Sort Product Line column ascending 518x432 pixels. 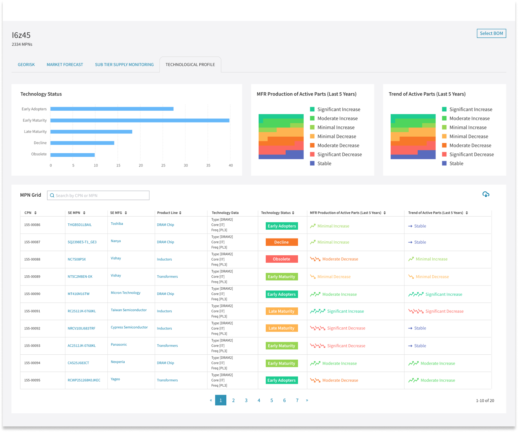click(x=180, y=212)
